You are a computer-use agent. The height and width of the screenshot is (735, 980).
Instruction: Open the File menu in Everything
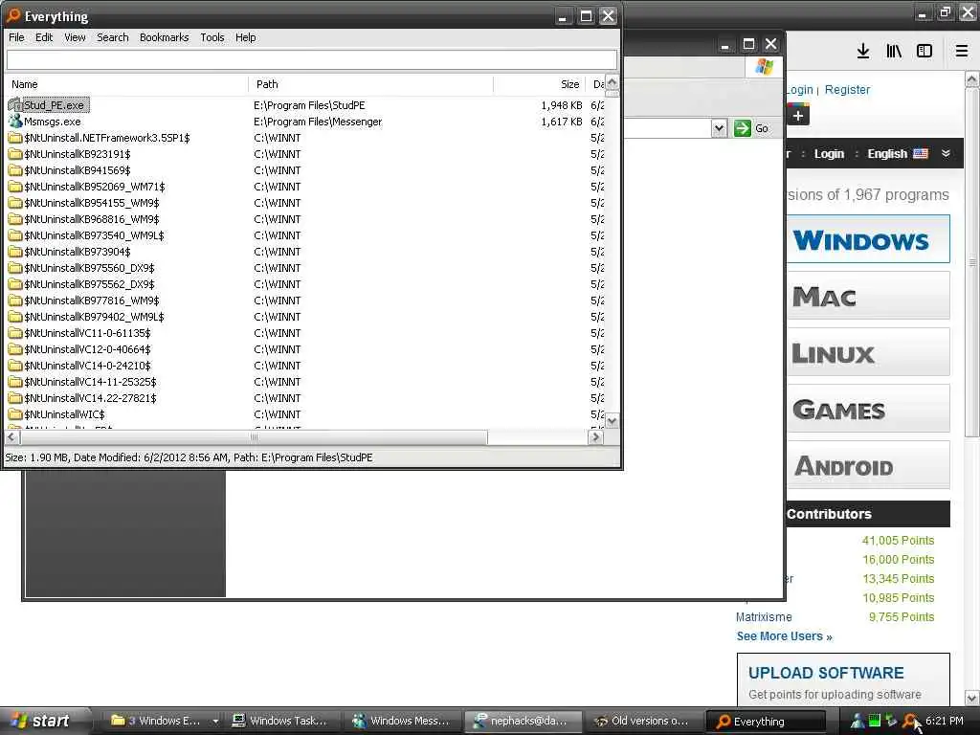click(x=16, y=37)
